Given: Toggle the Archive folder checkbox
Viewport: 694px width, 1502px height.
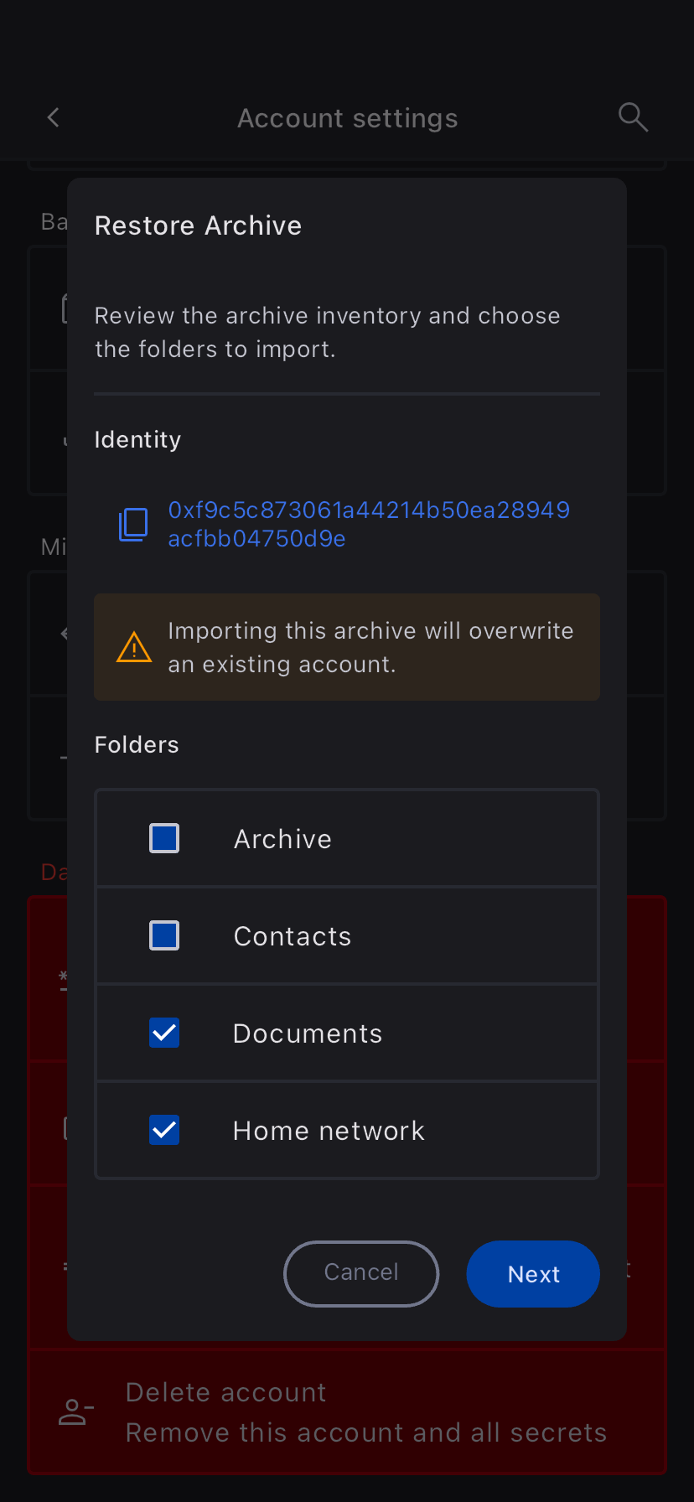Looking at the screenshot, I should click(164, 838).
